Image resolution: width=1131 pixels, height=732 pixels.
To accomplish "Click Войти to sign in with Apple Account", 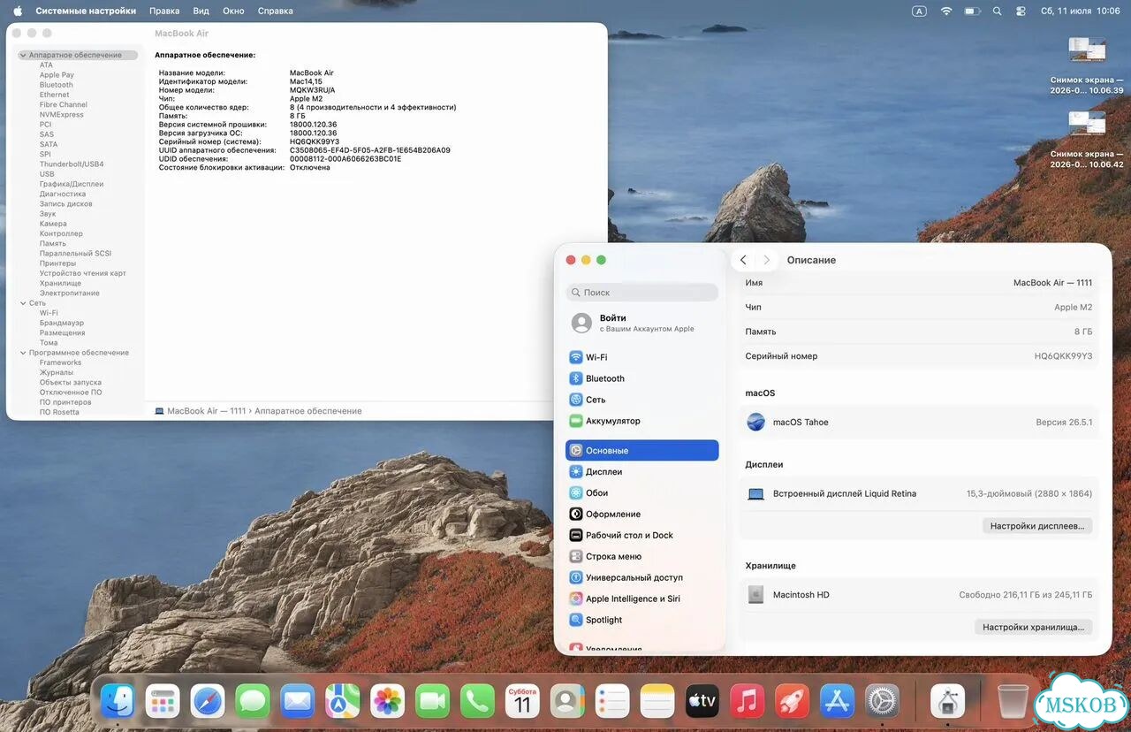I will [x=642, y=323].
